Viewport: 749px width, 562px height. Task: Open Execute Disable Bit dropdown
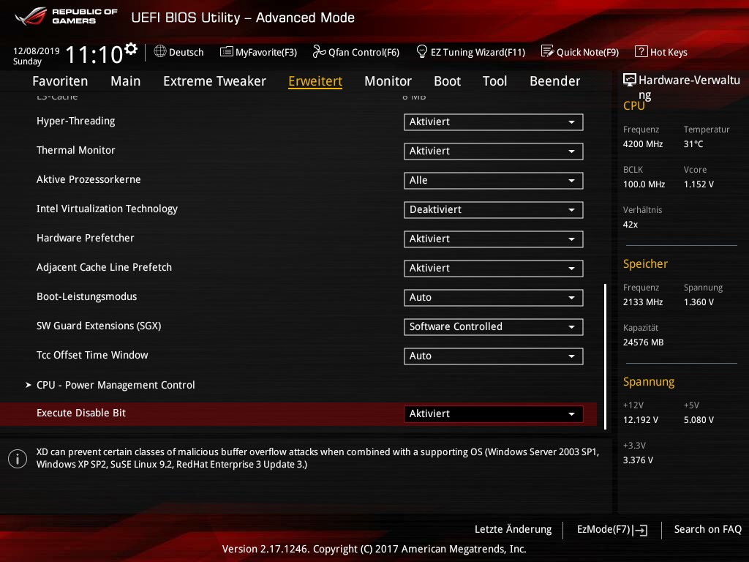pyautogui.click(x=494, y=414)
